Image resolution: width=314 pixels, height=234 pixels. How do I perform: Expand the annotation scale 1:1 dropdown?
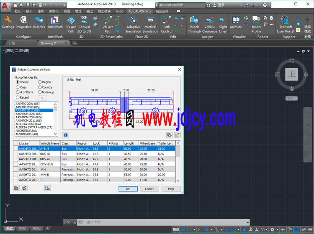coord(267,229)
